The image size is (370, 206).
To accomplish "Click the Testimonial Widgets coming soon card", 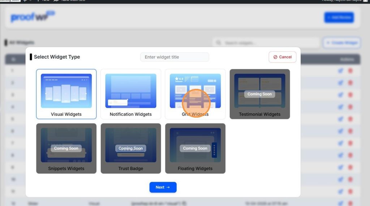I will 259,94.
